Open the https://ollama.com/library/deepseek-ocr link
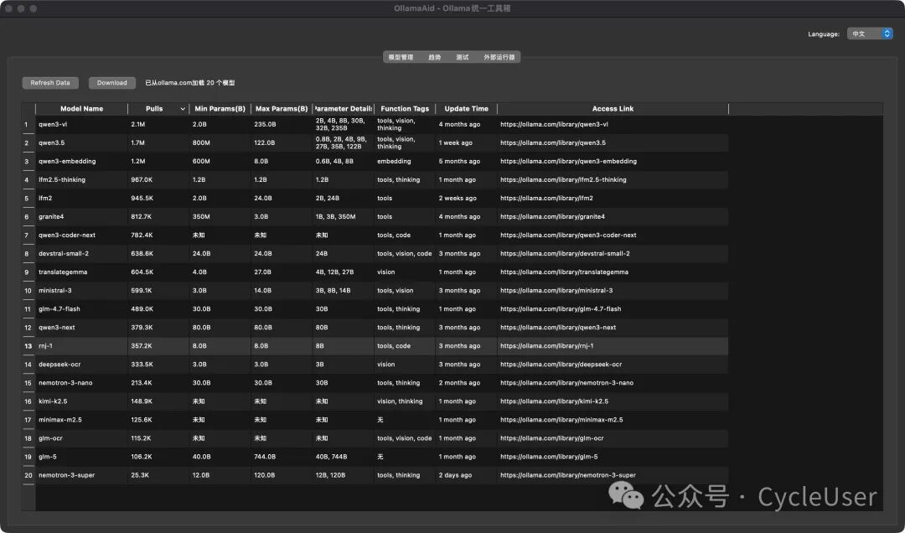The image size is (905, 533). click(561, 365)
